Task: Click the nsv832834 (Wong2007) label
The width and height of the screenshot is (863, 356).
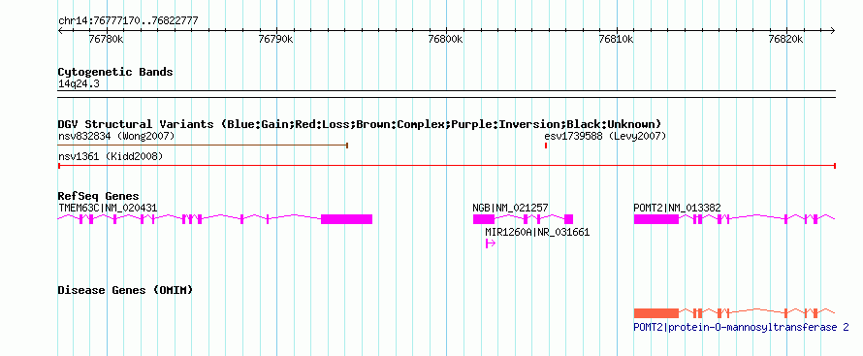Action: 116,136
